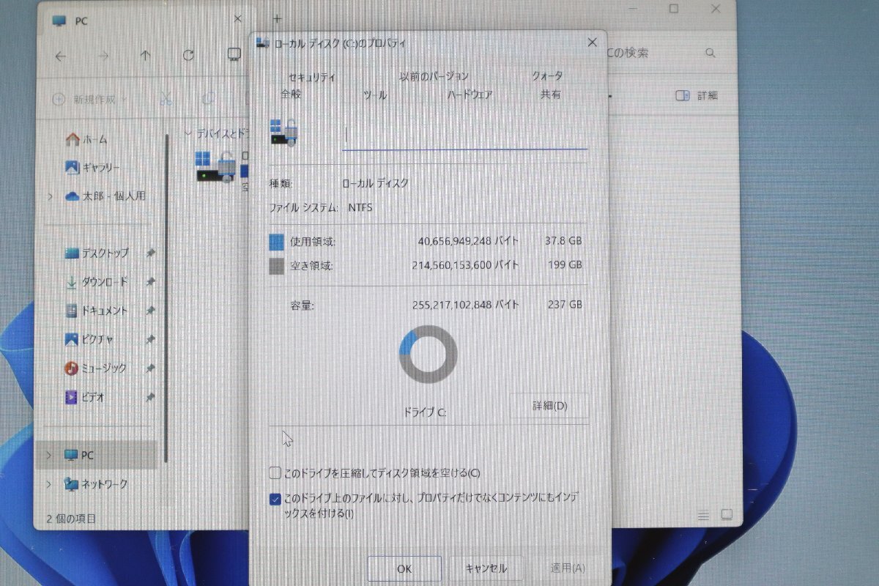This screenshot has width=879, height=586.
Task: Select the ギャラリー sidebar icon
Action: click(x=73, y=167)
